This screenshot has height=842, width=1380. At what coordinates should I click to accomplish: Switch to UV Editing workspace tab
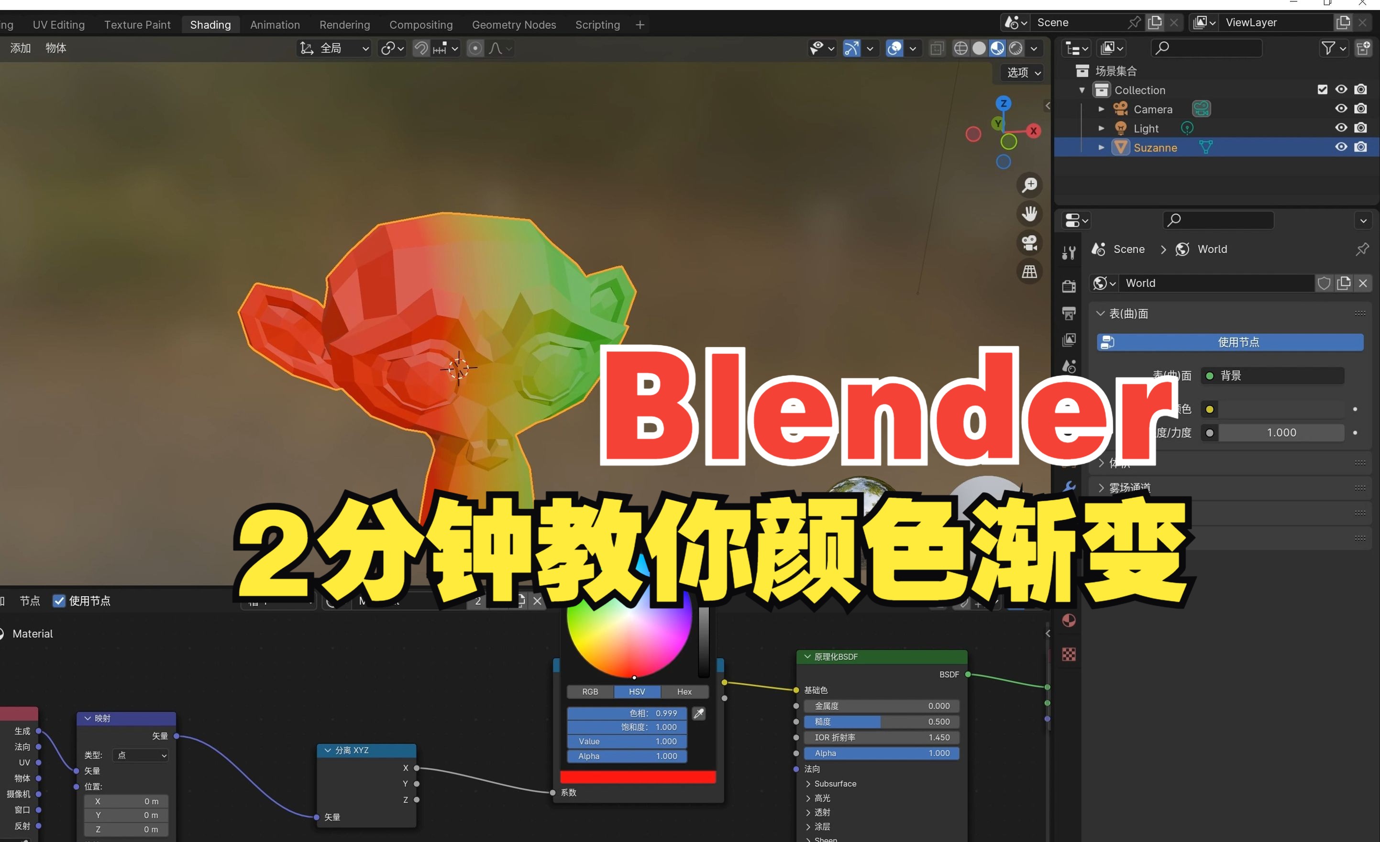(59, 25)
